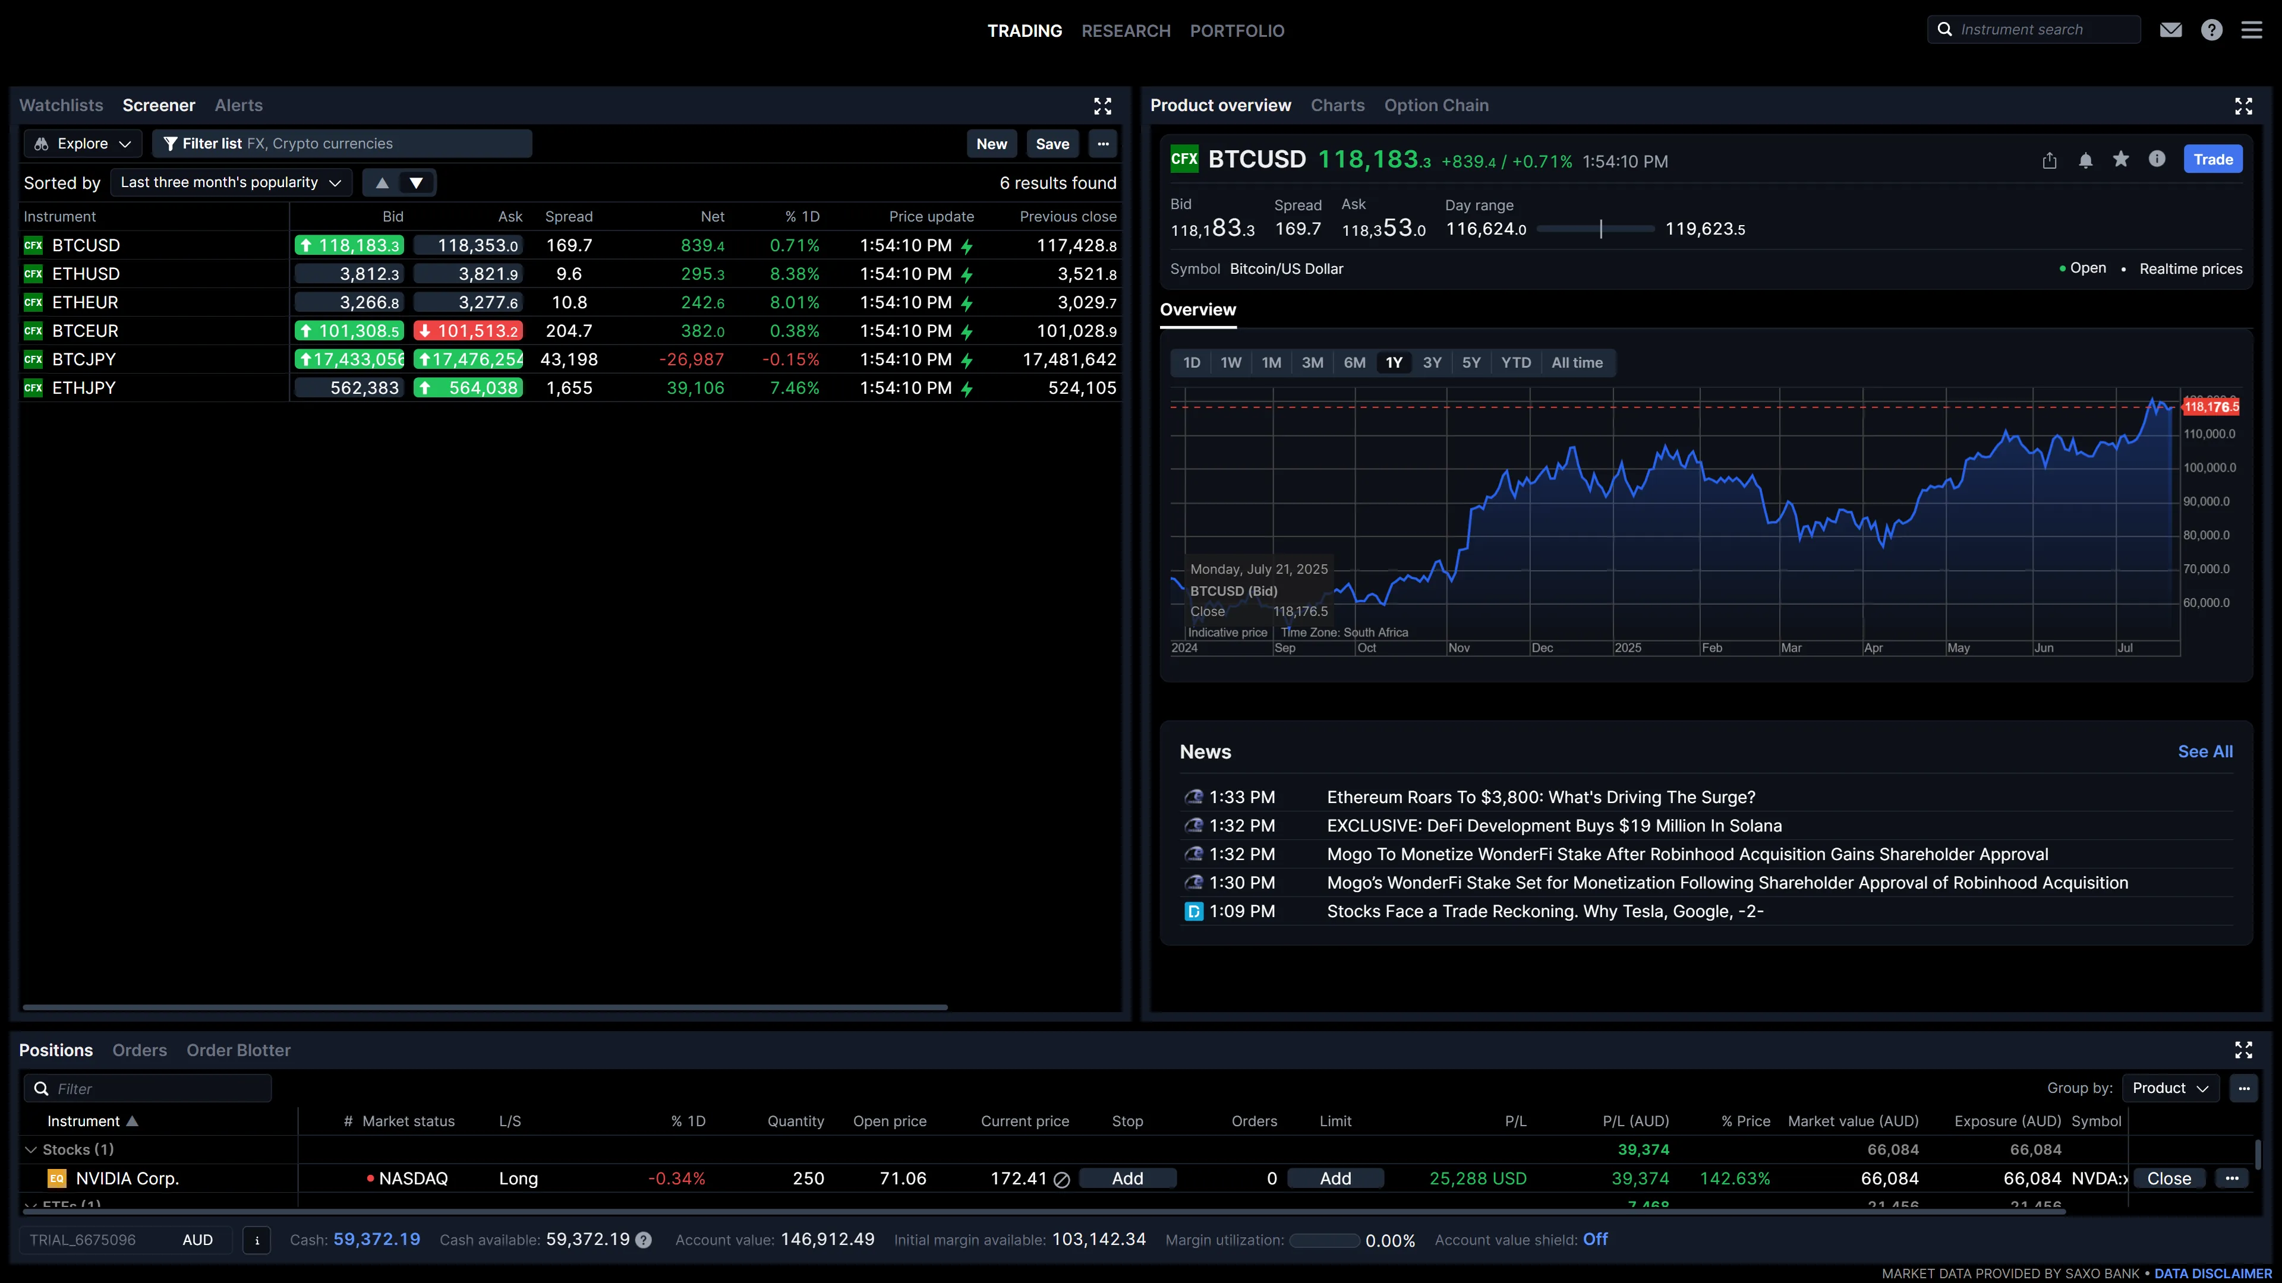Open screener more options ellipsis

tap(1103, 143)
